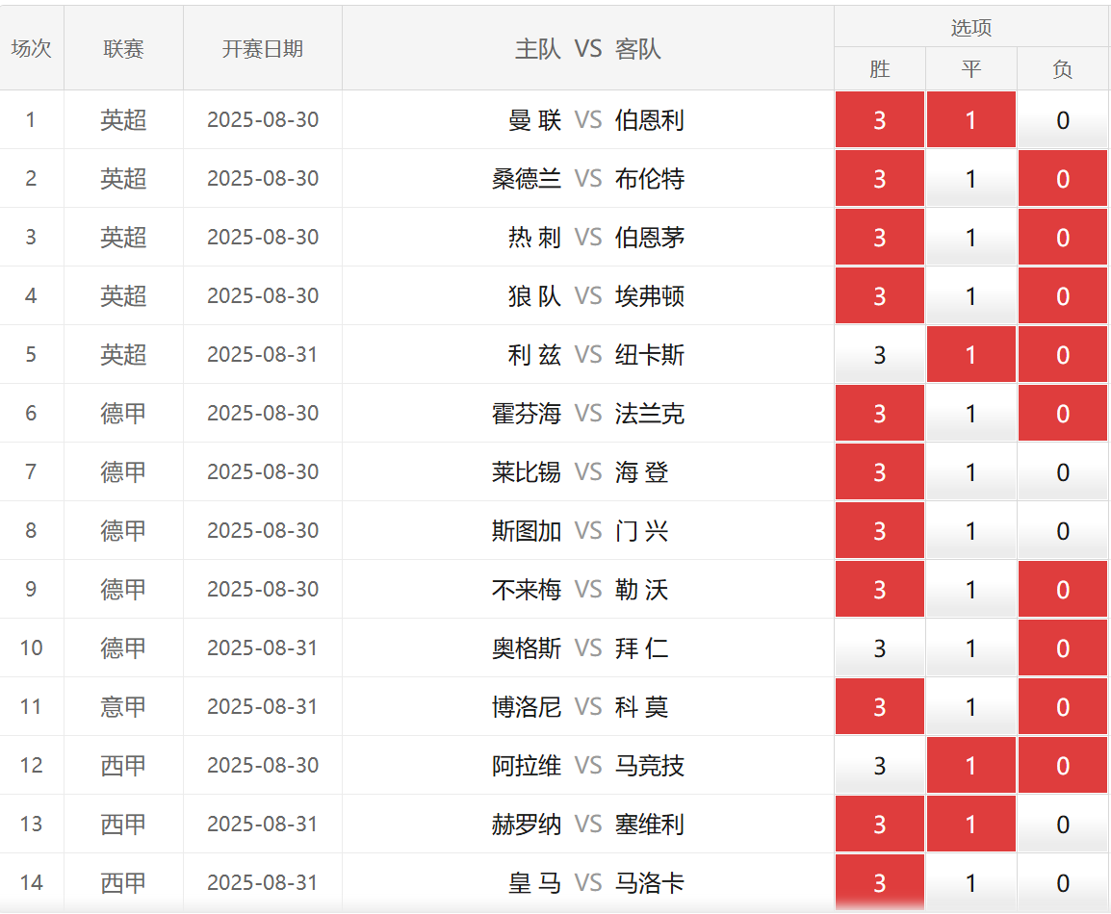Select draw option 1 for 桑德兰 vs 布伦特

tap(970, 178)
